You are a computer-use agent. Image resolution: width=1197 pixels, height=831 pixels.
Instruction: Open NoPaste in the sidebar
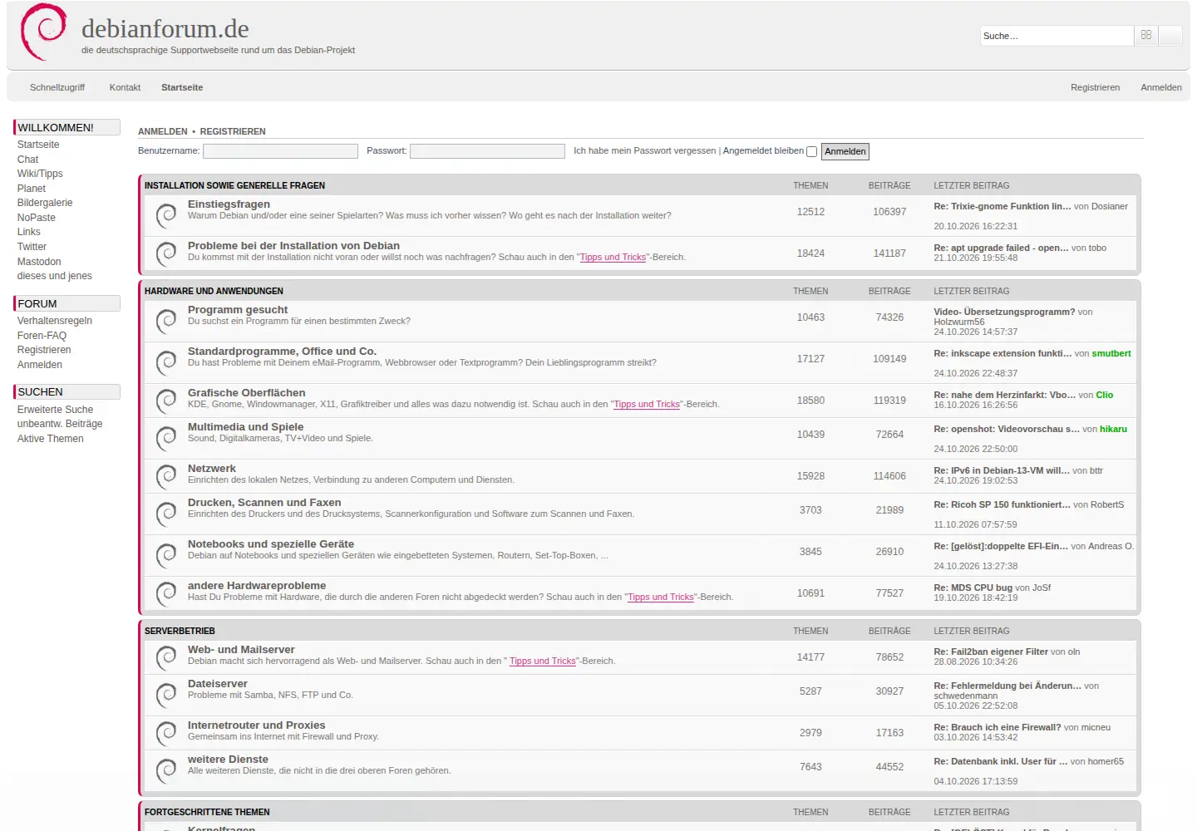tap(37, 218)
